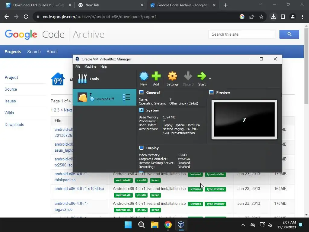309x232 pixels.
Task: Bookmark this page star icon
Action: click(x=261, y=17)
